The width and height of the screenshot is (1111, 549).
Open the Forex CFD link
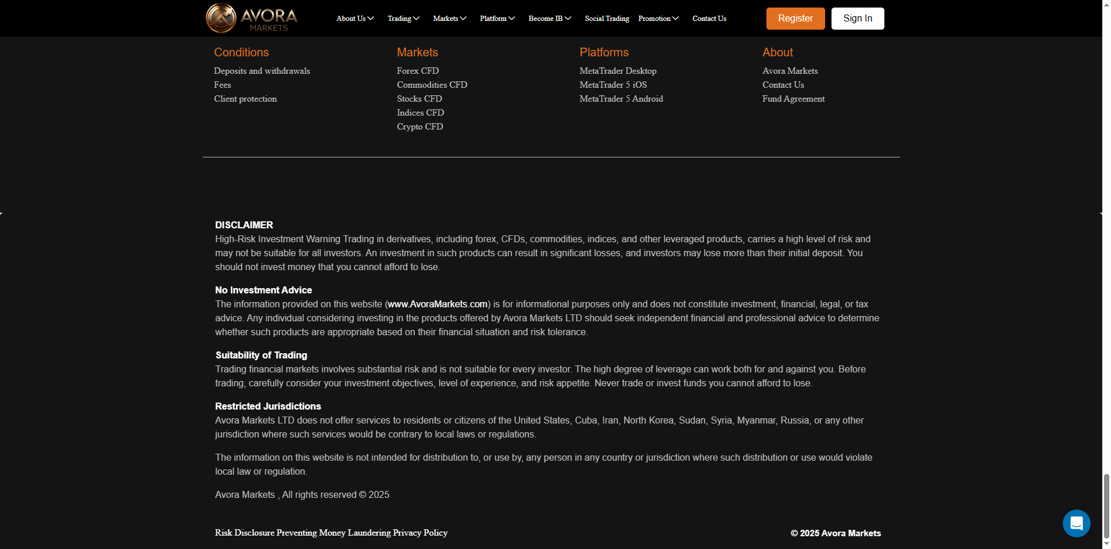(418, 71)
